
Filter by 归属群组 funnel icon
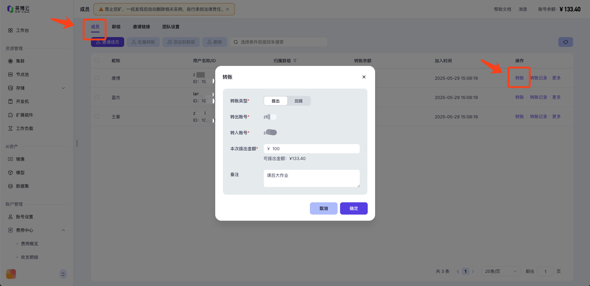pos(295,61)
